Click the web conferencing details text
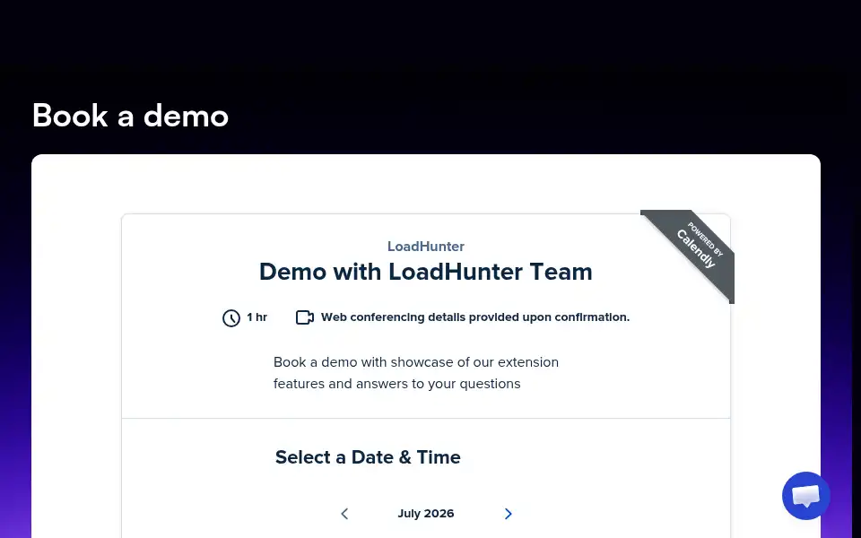 (475, 317)
